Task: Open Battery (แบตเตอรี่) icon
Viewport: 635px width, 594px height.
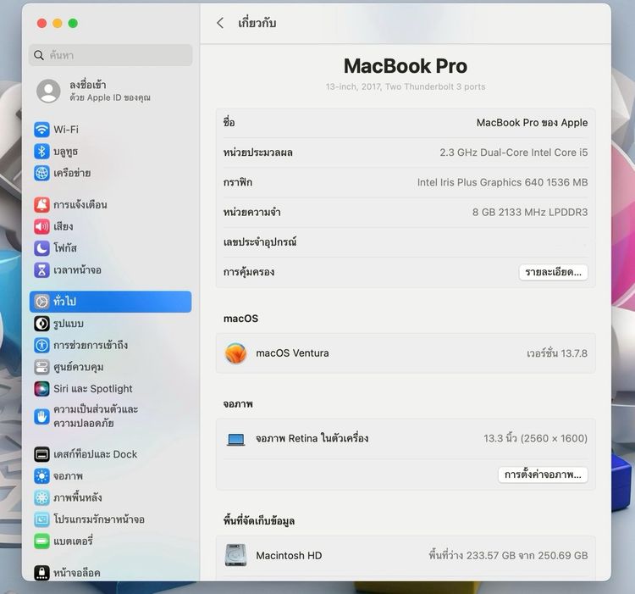Action: click(x=41, y=541)
